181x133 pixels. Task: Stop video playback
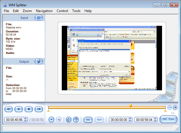[x=28, y=109]
